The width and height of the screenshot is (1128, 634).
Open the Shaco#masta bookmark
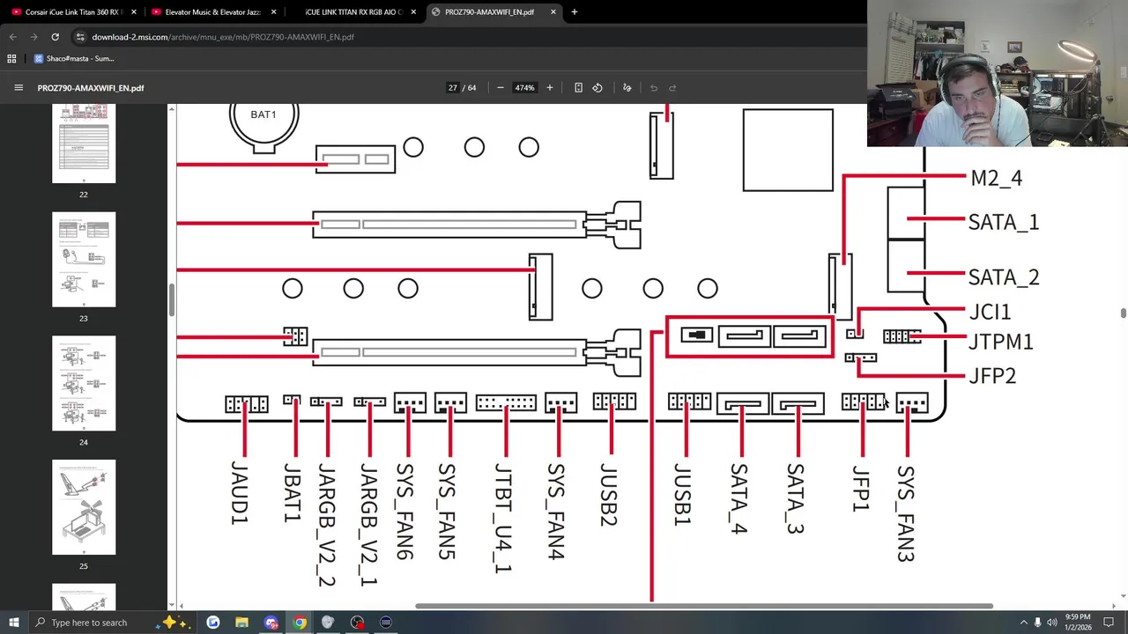tap(74, 59)
